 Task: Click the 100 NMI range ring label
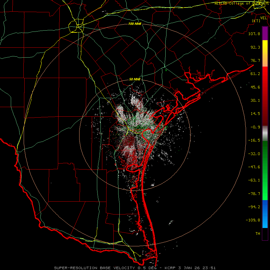[135, 24]
